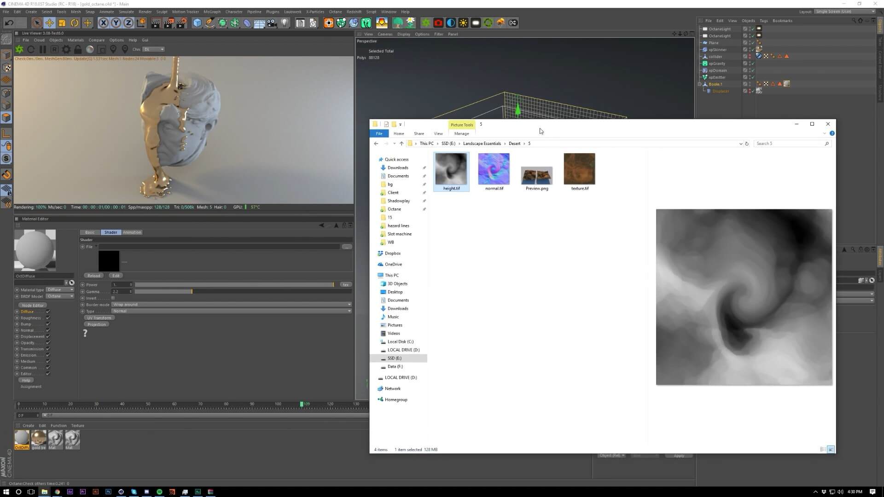Uncheck the Roughness channel checkbox
Screen dimensions: 884x497
click(x=48, y=318)
